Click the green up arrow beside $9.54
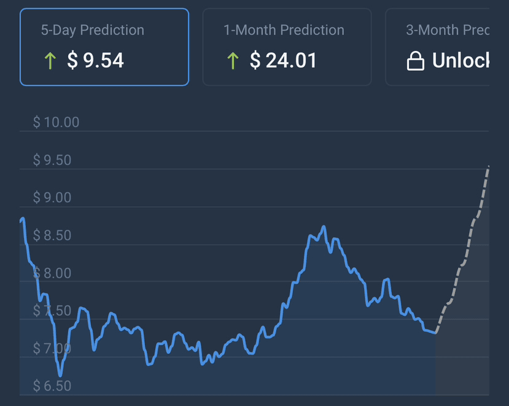This screenshot has width=509, height=406. click(x=49, y=61)
